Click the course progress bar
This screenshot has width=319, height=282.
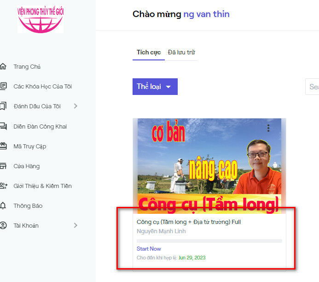209,241
